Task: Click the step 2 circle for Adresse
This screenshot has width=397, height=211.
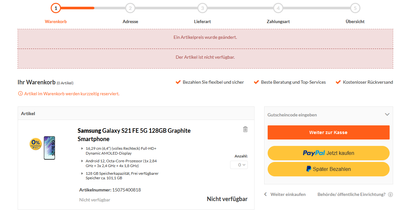Action: point(130,8)
